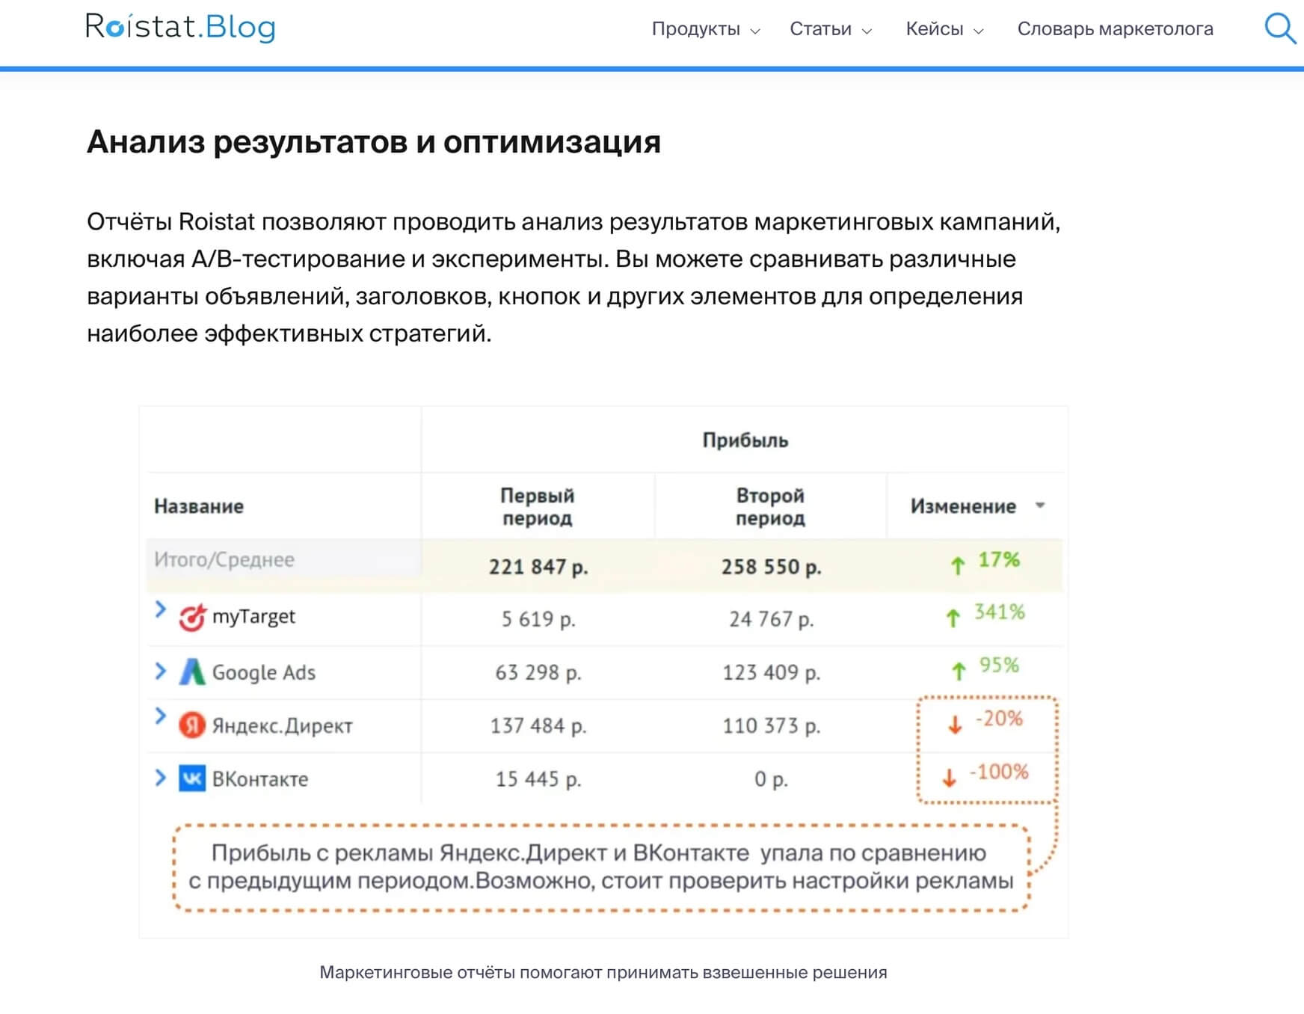
Task: Click the Анализ результатов и оптимизация heading
Action: coord(374,141)
